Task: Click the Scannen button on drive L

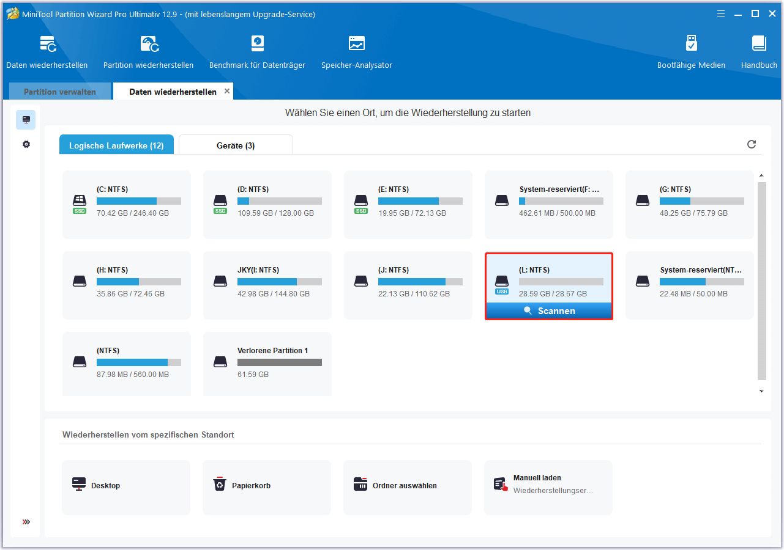Action: click(x=549, y=311)
